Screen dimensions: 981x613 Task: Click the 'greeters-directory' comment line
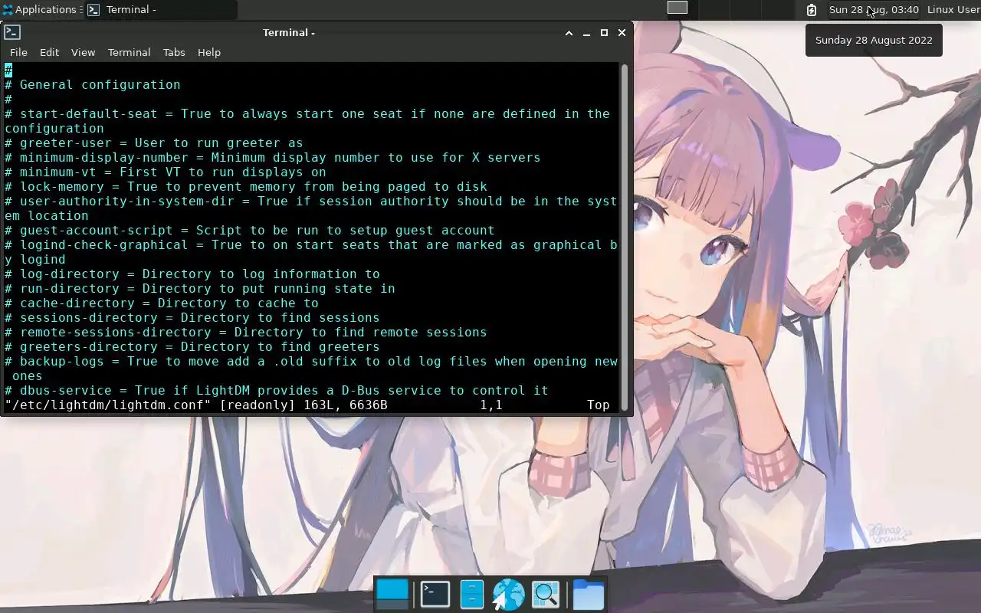click(192, 347)
